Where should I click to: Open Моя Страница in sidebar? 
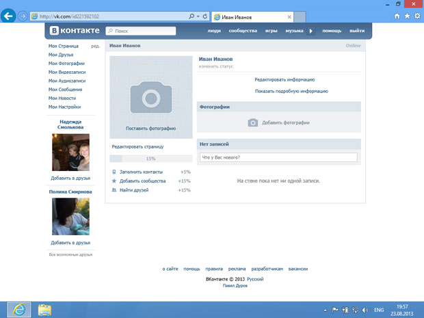click(64, 46)
